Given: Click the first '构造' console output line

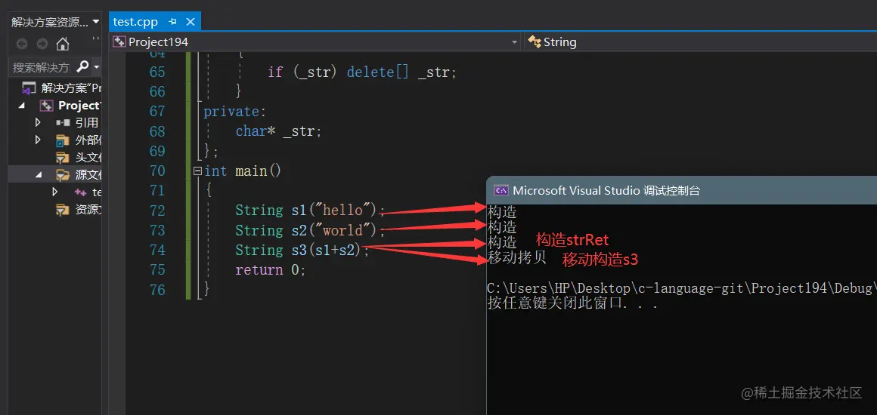Looking at the screenshot, I should [502, 212].
